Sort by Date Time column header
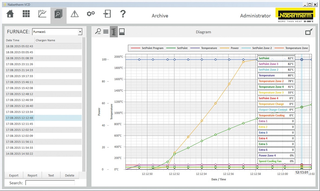This screenshot has width=320, height=191. tap(20, 40)
